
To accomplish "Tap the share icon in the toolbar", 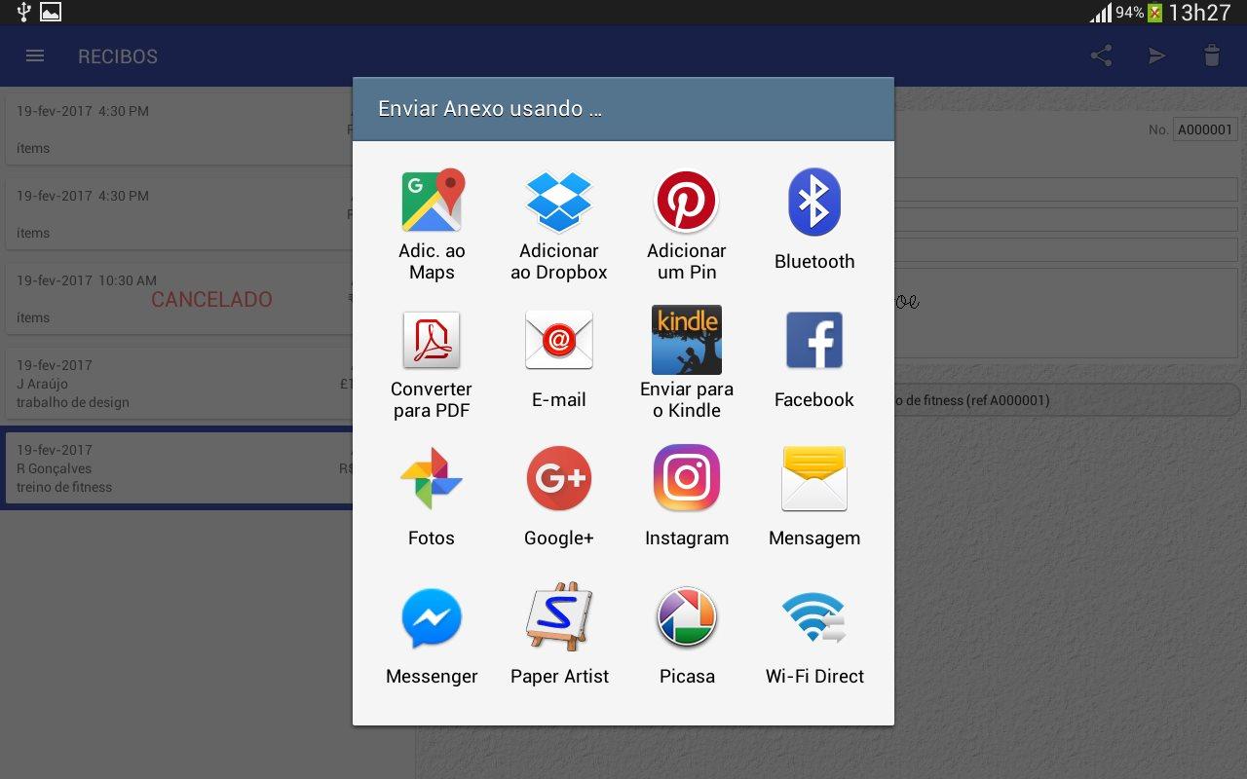I will coord(1102,56).
